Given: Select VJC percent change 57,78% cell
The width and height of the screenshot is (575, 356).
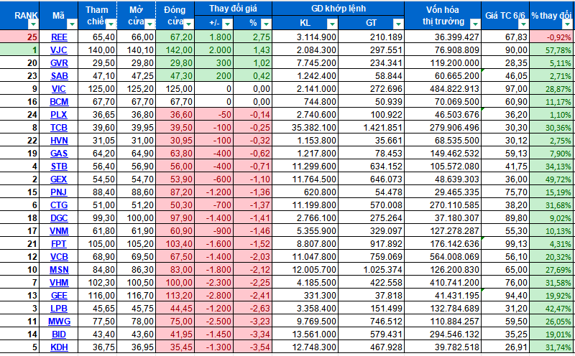Looking at the screenshot, I should 551,50.
